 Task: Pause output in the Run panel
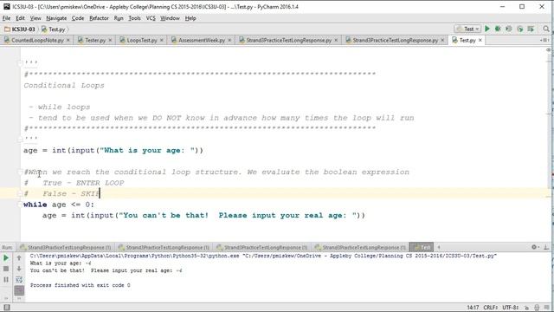[6, 279]
